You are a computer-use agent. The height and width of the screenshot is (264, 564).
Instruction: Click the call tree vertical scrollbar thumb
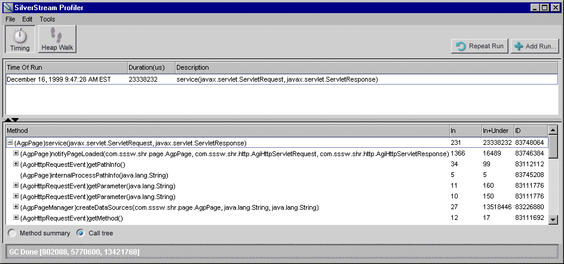click(553, 147)
